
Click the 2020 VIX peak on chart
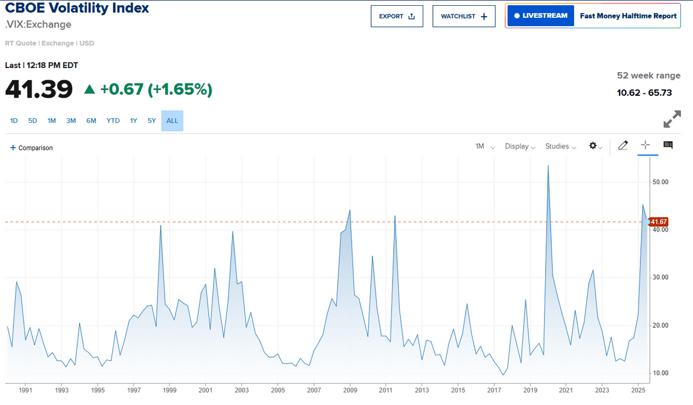pyautogui.click(x=548, y=166)
